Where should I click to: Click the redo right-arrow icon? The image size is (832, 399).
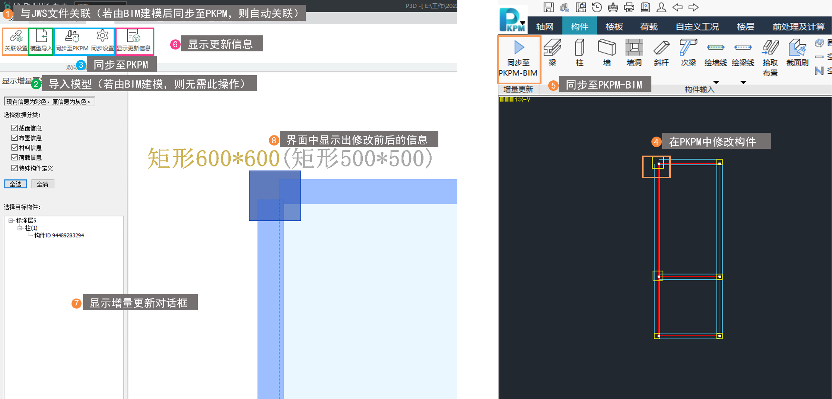pyautogui.click(x=693, y=7)
